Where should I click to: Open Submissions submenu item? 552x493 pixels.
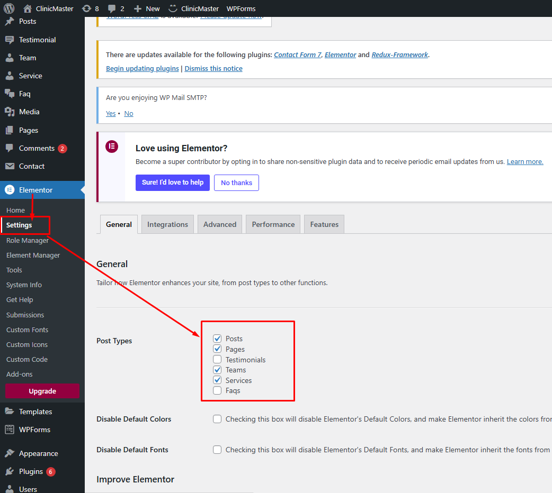point(25,315)
